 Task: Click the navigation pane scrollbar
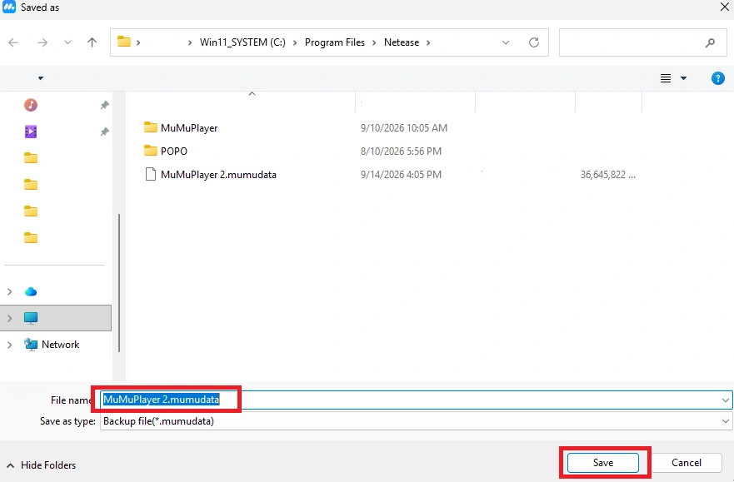pyautogui.click(x=119, y=282)
